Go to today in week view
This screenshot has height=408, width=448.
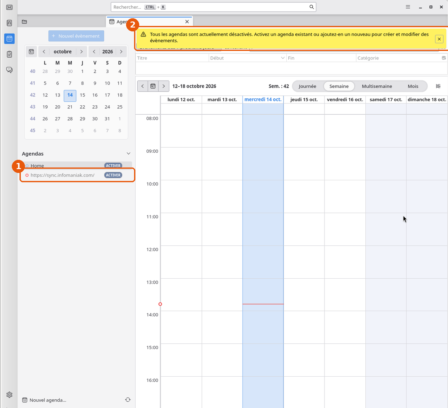pos(153,86)
